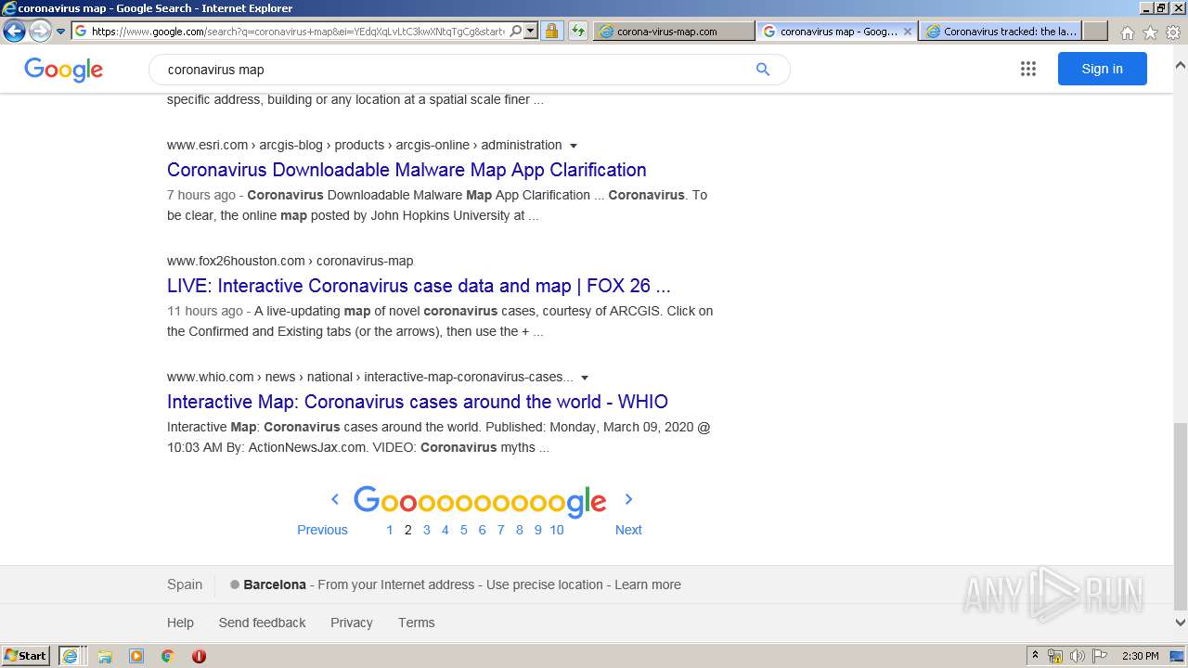1188x668 pixels.
Task: Go to results page 5
Action: click(x=464, y=530)
